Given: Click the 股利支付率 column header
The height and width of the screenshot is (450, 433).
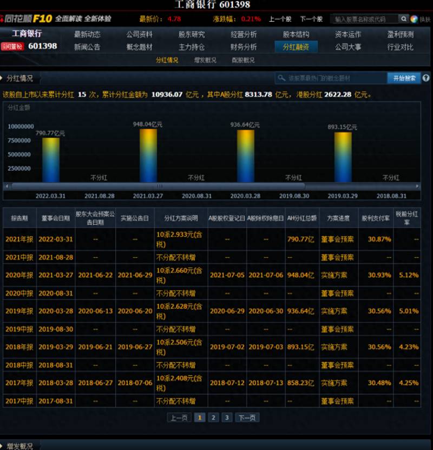Looking at the screenshot, I should tap(376, 218).
